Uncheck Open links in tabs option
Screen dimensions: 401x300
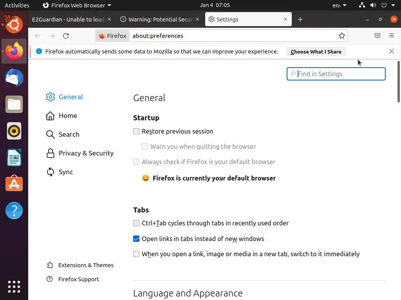pos(136,239)
